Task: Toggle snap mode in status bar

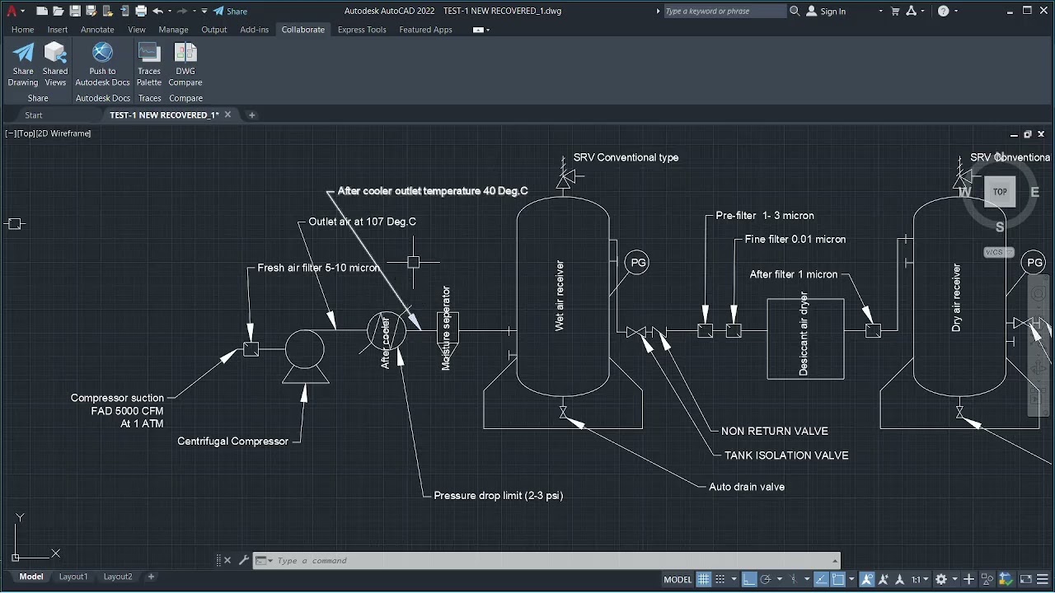Action: coord(720,580)
